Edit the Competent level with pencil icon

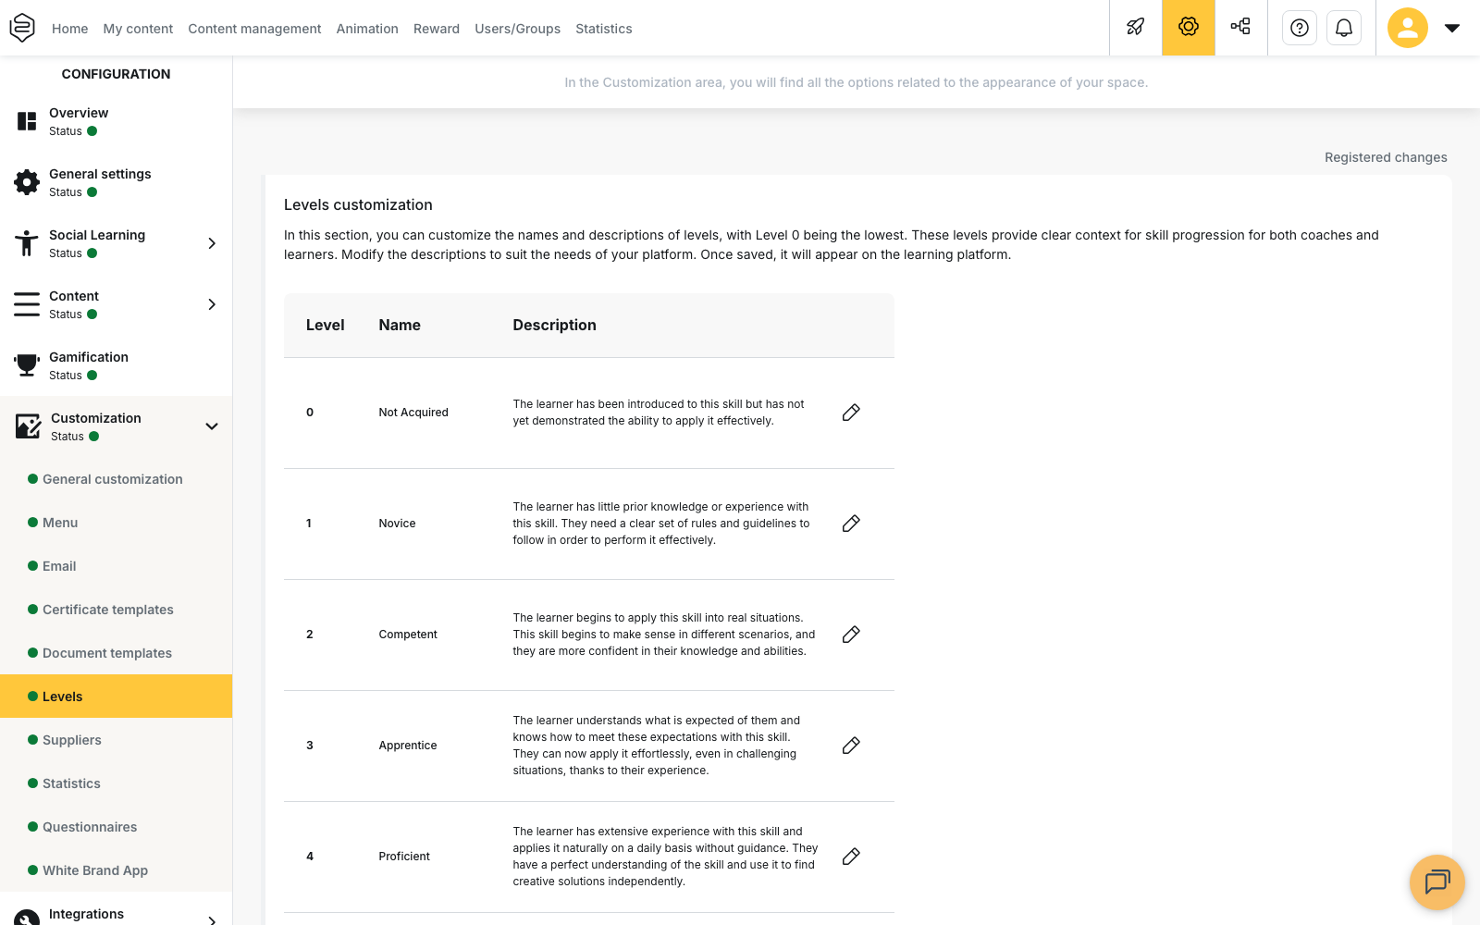point(851,635)
